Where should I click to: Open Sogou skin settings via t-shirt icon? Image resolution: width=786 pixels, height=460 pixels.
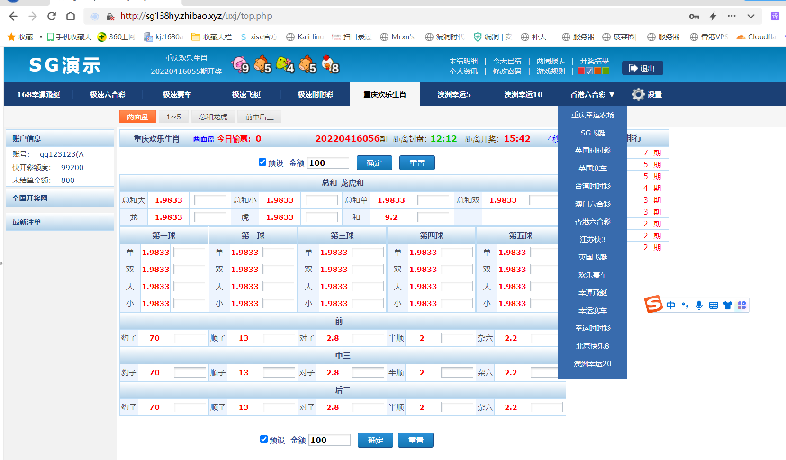728,305
